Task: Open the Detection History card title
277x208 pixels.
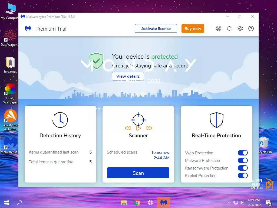Action: [x=60, y=135]
